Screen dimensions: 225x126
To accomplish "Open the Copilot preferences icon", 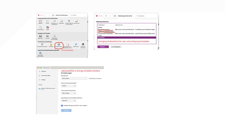I will pos(48,28).
